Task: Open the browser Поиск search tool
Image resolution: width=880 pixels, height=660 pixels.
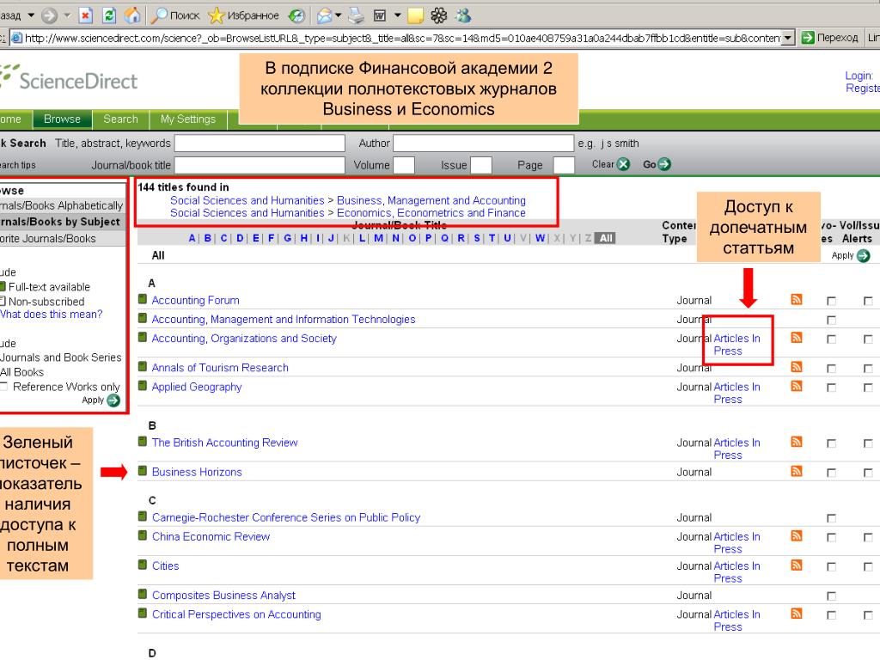Action: point(175,15)
